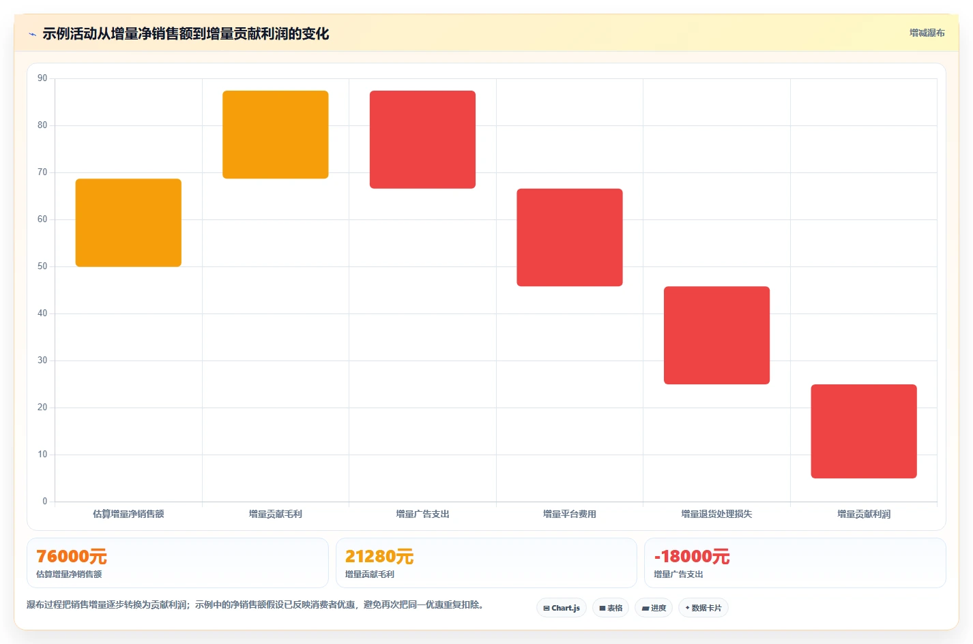Click the lightning icon beside the chart title
Screen dimensions: 973x644
click(x=32, y=34)
